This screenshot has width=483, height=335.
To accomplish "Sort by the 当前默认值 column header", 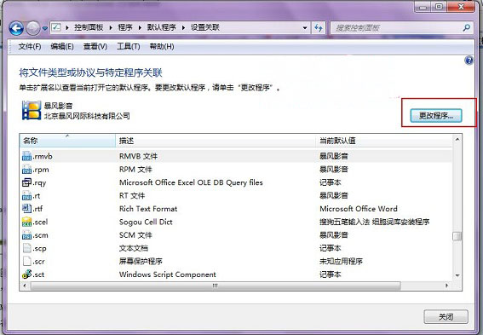I will tap(384, 141).
